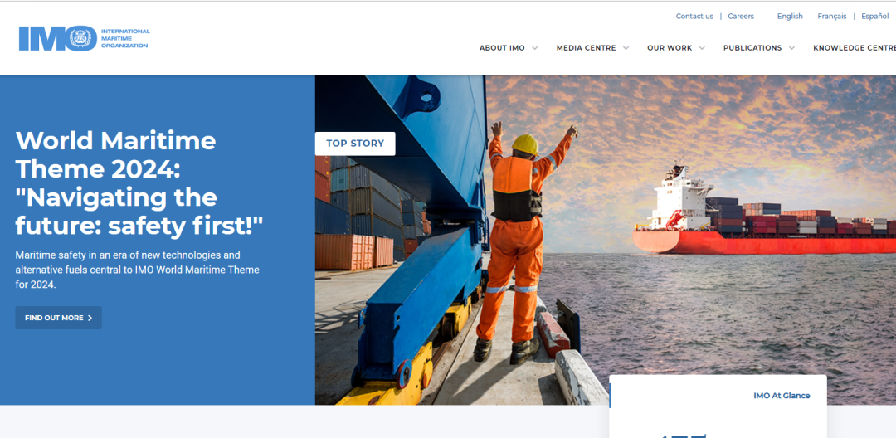Expand the About IMO chevron
Image resolution: width=896 pixels, height=438 pixels.
[535, 48]
